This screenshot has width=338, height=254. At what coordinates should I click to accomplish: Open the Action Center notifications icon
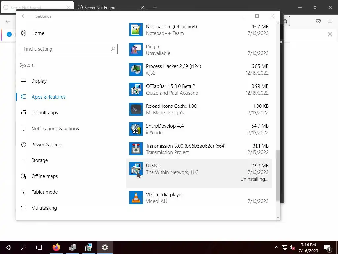point(328,247)
